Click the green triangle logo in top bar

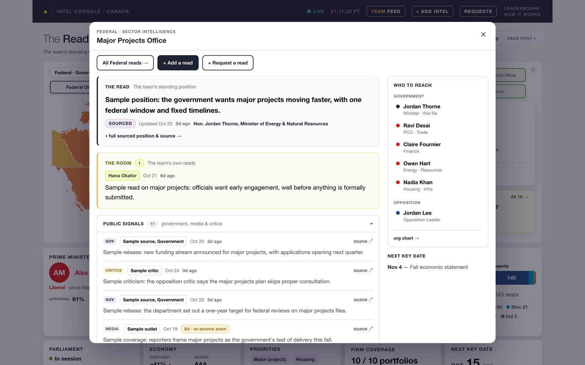[x=45, y=11]
